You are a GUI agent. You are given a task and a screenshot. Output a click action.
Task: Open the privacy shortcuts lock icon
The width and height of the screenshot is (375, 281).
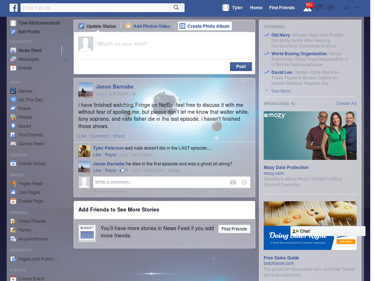tap(347, 8)
